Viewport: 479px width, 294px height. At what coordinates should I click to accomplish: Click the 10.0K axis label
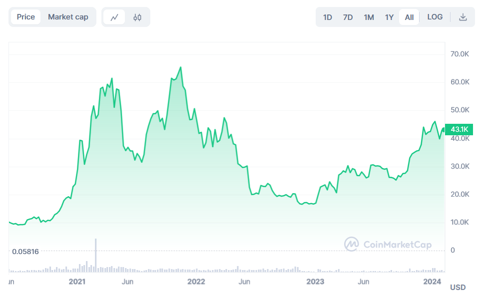click(x=460, y=222)
